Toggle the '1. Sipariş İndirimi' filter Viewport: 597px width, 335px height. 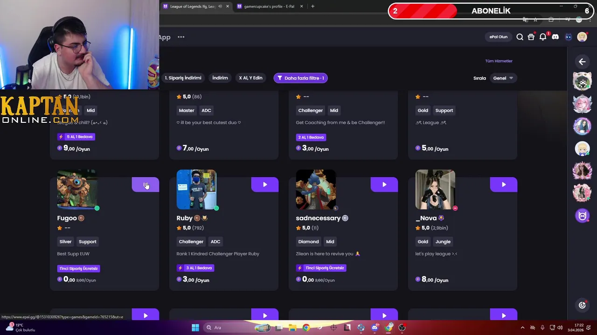[183, 78]
